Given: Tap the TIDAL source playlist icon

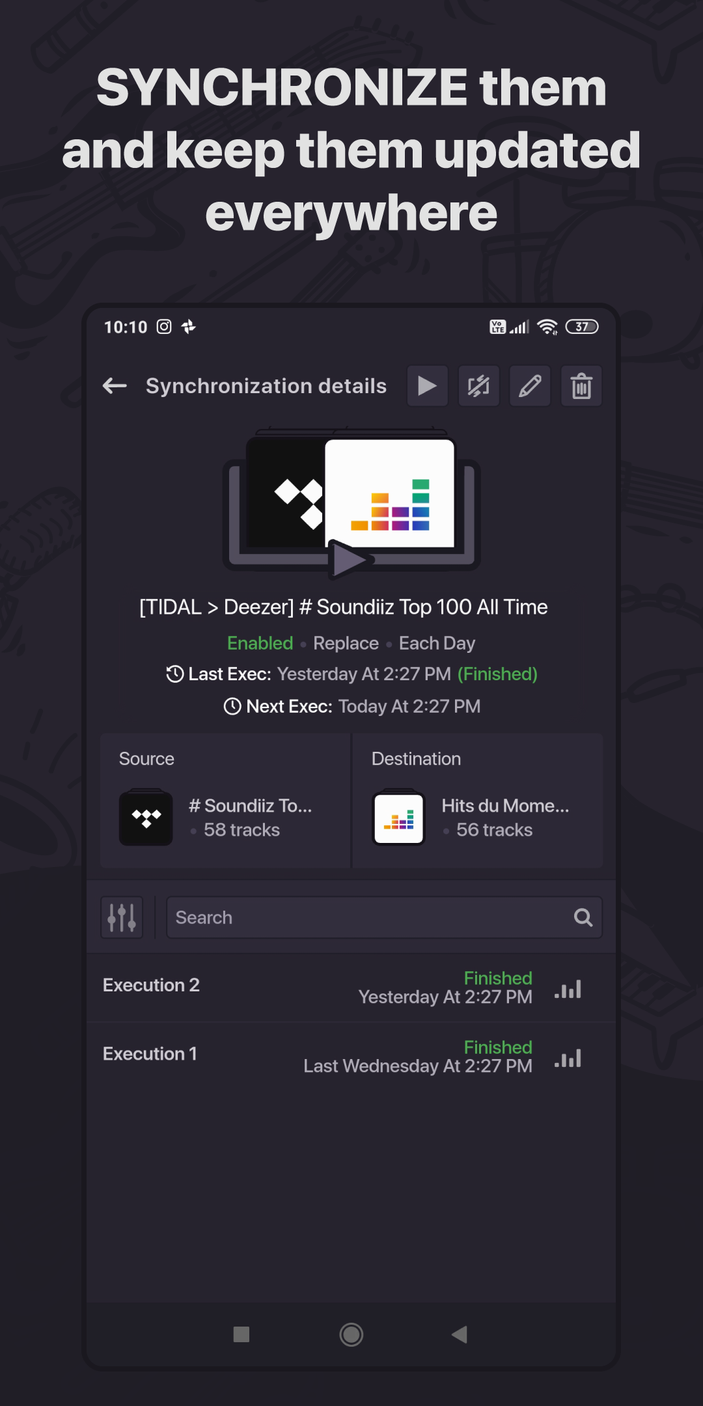Looking at the screenshot, I should pos(146,818).
